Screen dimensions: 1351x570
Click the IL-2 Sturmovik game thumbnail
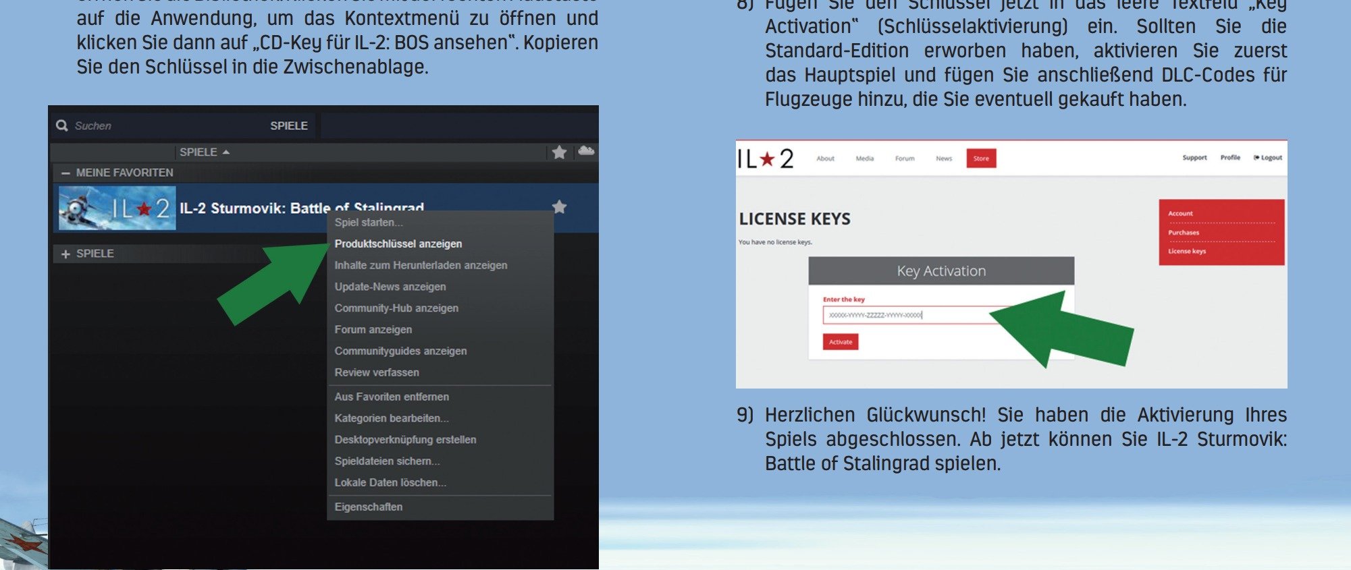click(x=117, y=208)
